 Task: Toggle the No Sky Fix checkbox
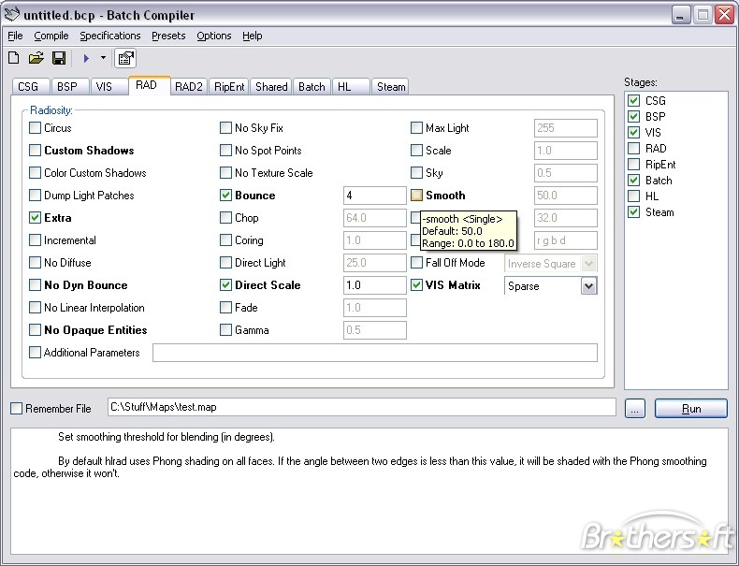[x=225, y=128]
